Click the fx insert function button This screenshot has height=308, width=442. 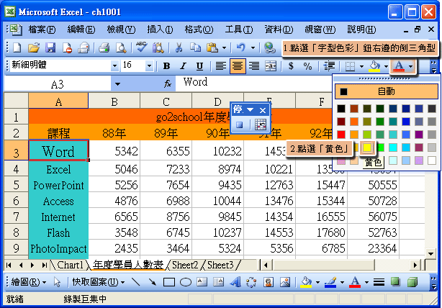pyautogui.click(x=168, y=83)
